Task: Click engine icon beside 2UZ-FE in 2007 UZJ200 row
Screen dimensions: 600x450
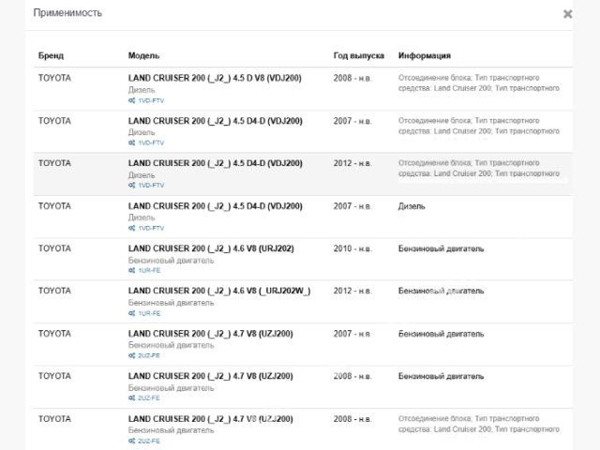Action: coord(131,356)
